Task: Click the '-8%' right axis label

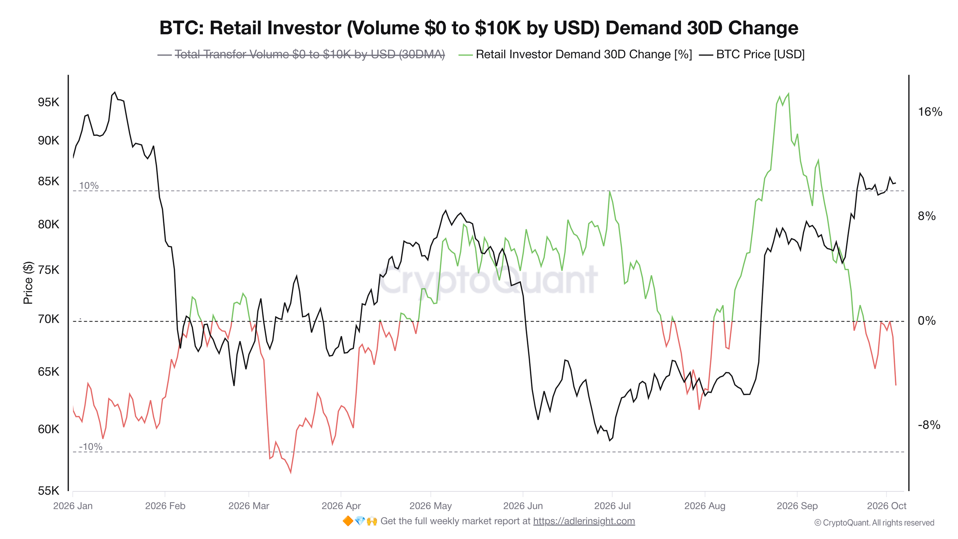Action: coord(929,425)
